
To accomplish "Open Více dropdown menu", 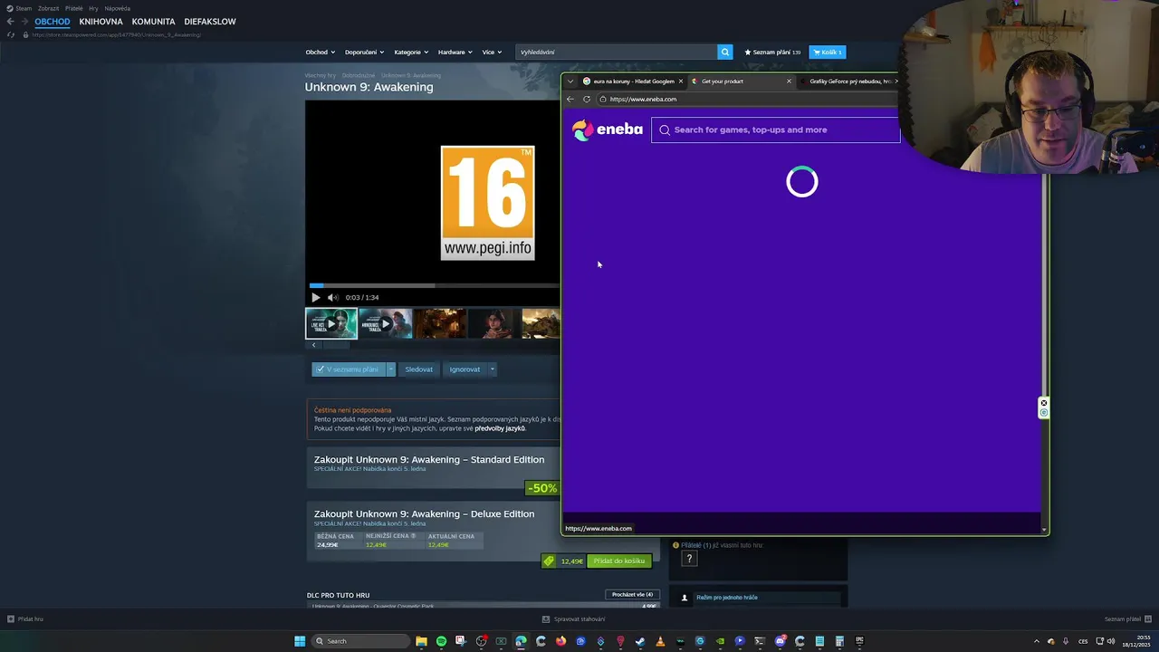I will tap(492, 52).
